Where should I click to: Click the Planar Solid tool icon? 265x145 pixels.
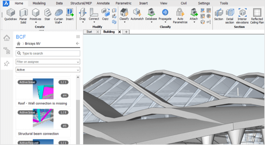pos(23,12)
